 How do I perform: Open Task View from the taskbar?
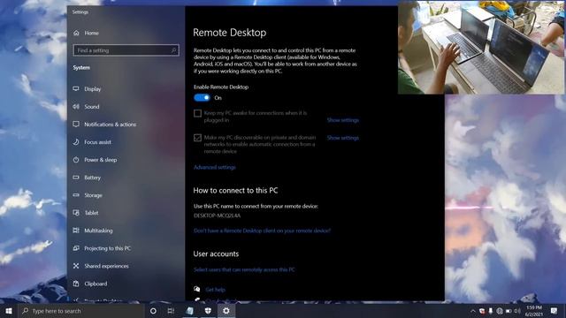pyautogui.click(x=171, y=311)
